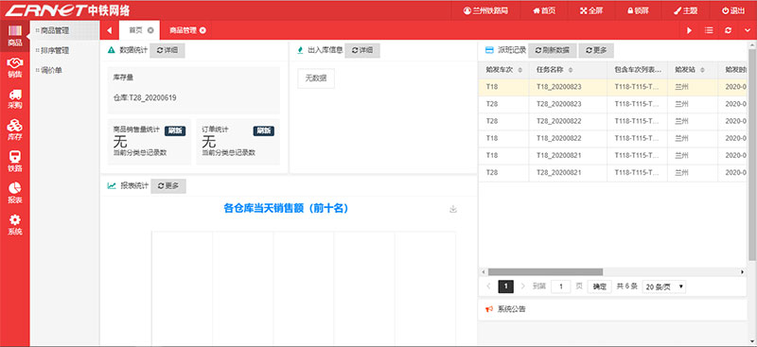Click the 报表统计 line chart icon
757x347 pixels.
pos(112,185)
